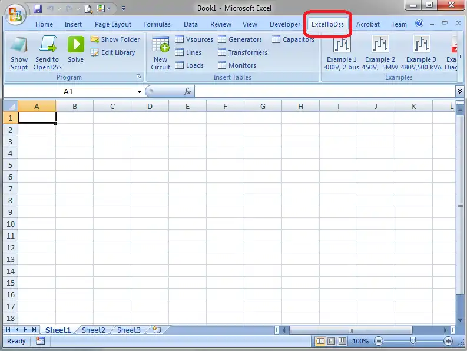467x351 pixels.
Task: Open the Name Box dropdown arrow
Action: (x=139, y=91)
